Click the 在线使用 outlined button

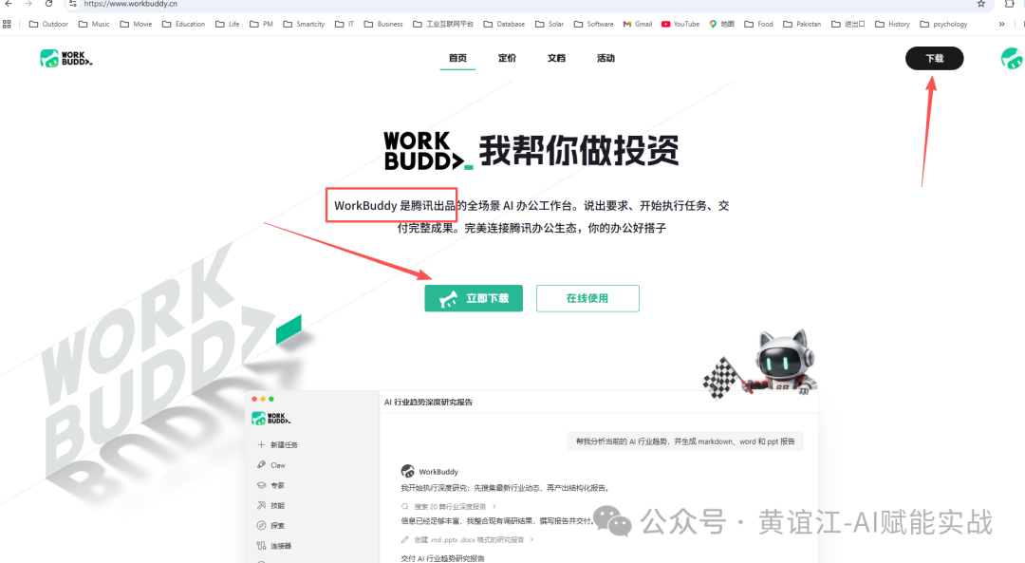(x=587, y=298)
